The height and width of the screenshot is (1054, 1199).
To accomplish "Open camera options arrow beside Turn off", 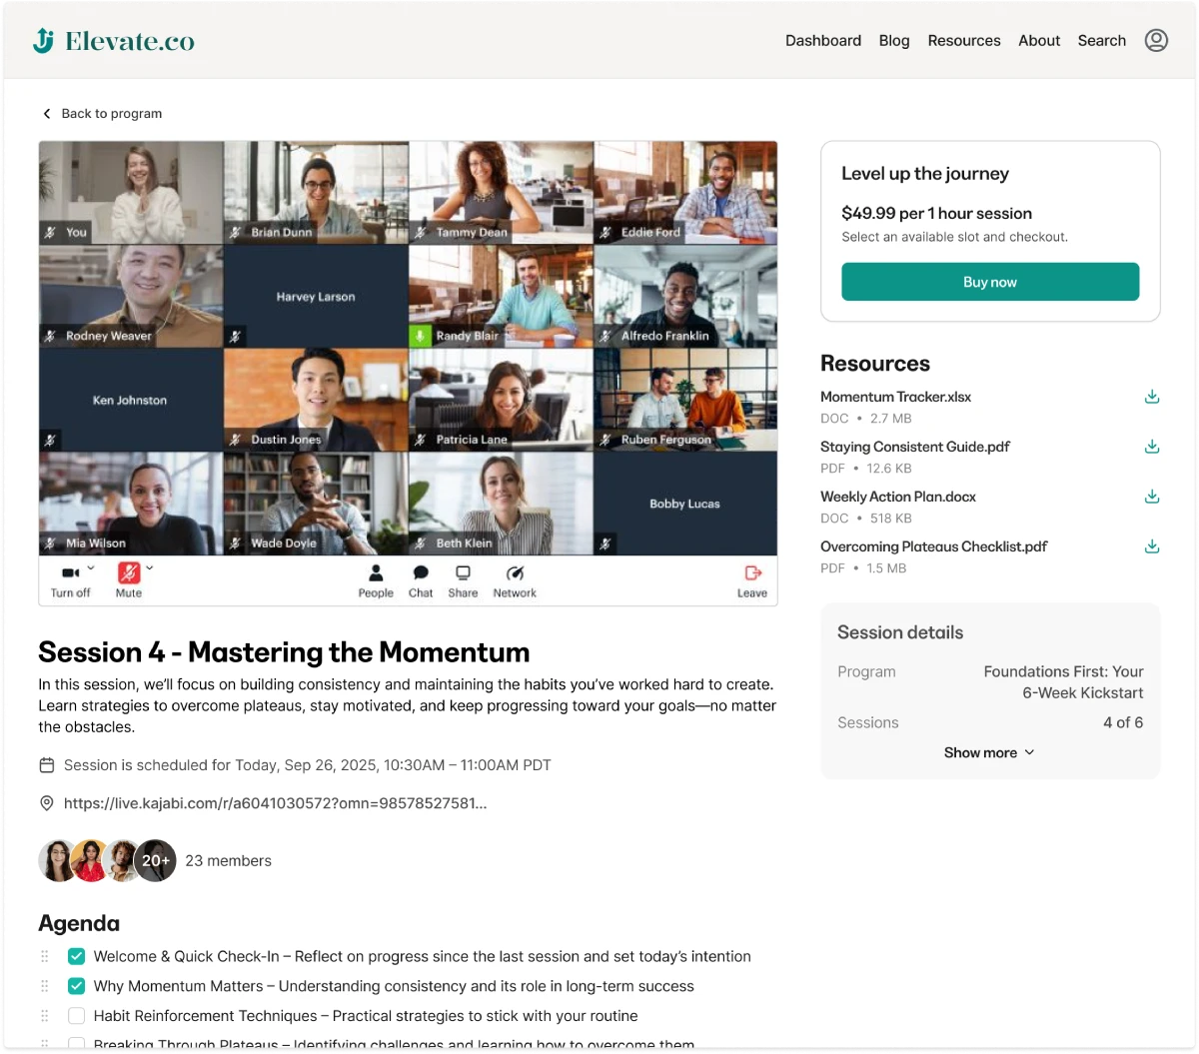I will (x=91, y=567).
